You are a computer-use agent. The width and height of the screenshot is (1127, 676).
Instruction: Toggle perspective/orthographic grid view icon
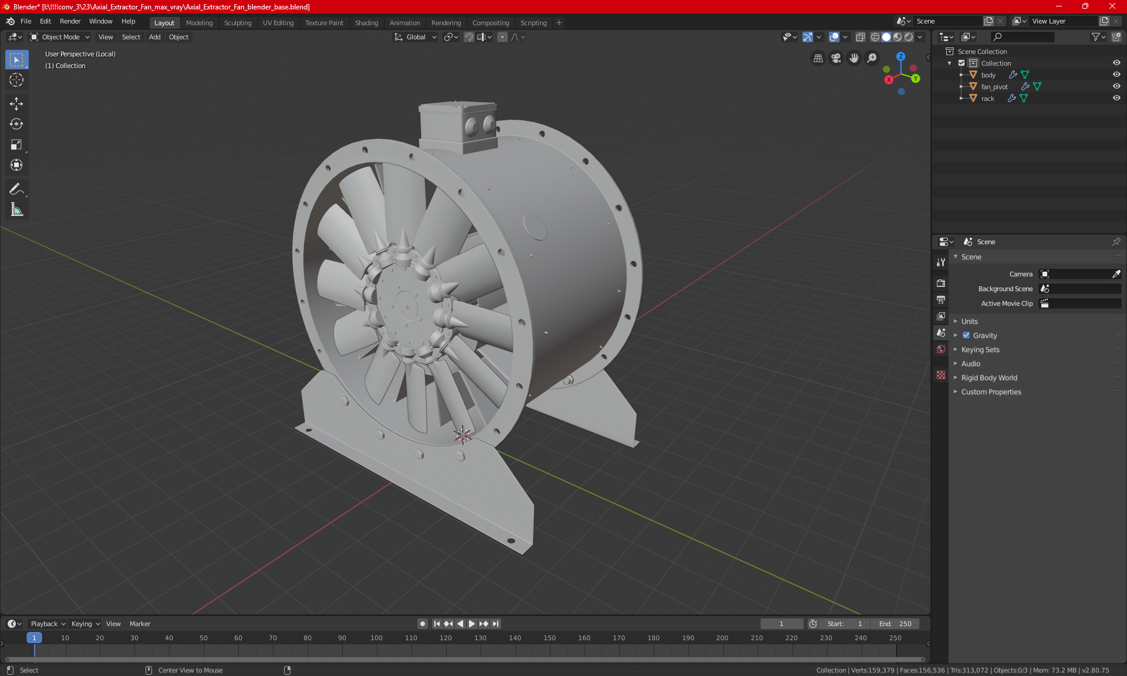pyautogui.click(x=818, y=58)
